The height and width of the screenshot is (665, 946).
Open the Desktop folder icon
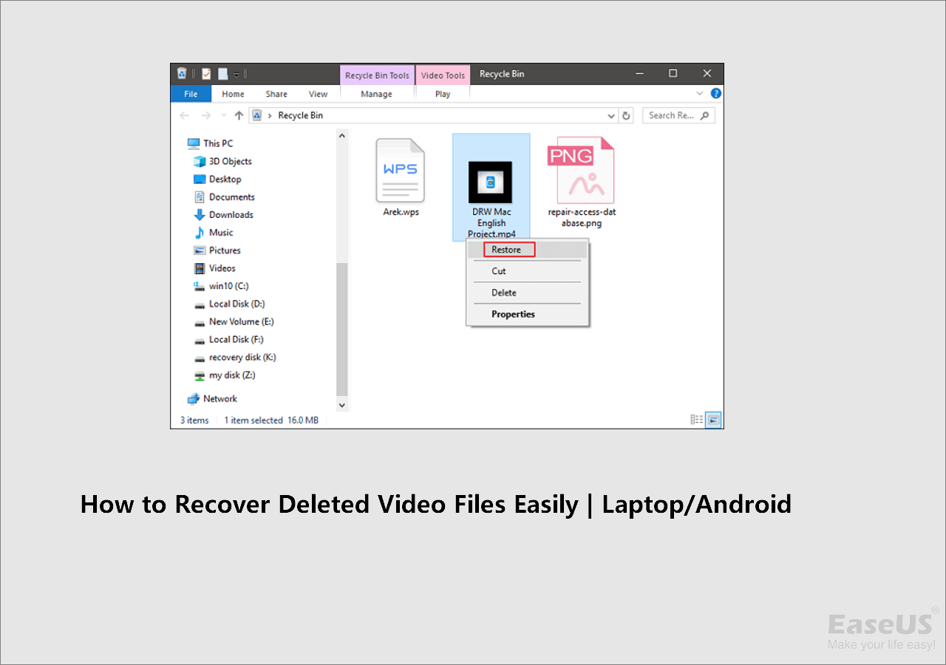200,179
